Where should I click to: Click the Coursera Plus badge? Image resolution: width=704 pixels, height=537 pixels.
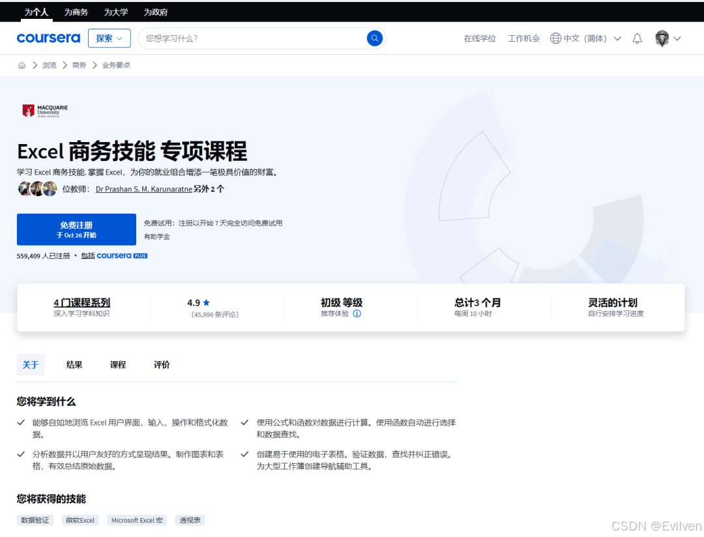[x=122, y=255]
